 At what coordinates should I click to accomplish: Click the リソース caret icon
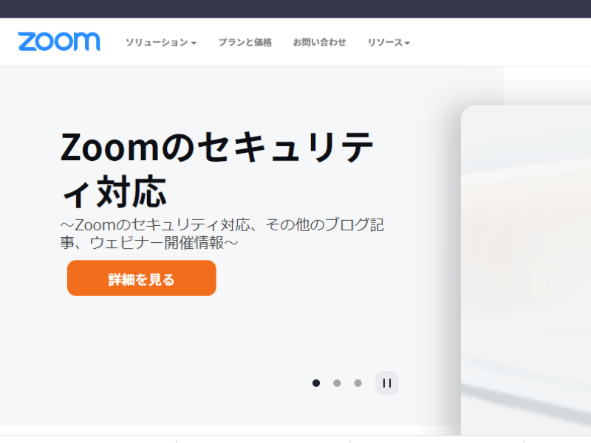click(407, 44)
